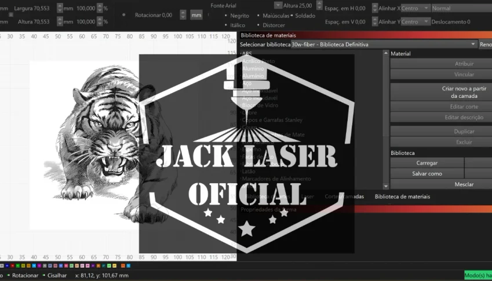
Task: Click the Duplicar material button
Action: click(x=441, y=131)
